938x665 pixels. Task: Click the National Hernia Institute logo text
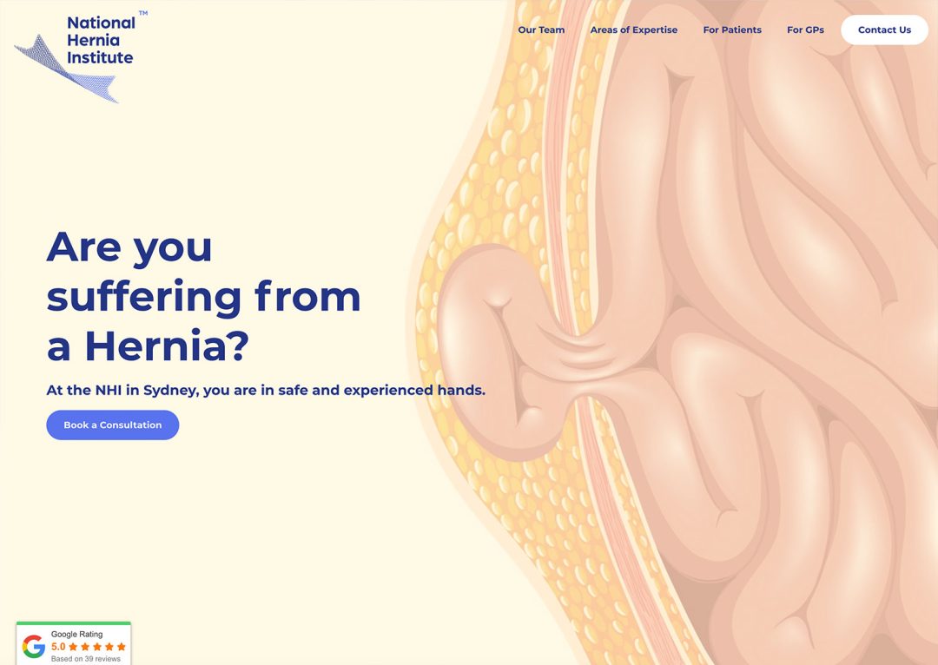pos(101,40)
